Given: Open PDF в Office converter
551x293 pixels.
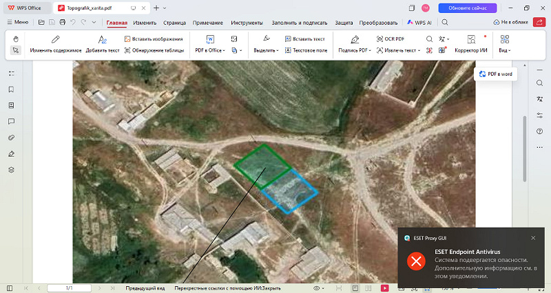Looking at the screenshot, I should (210, 45).
